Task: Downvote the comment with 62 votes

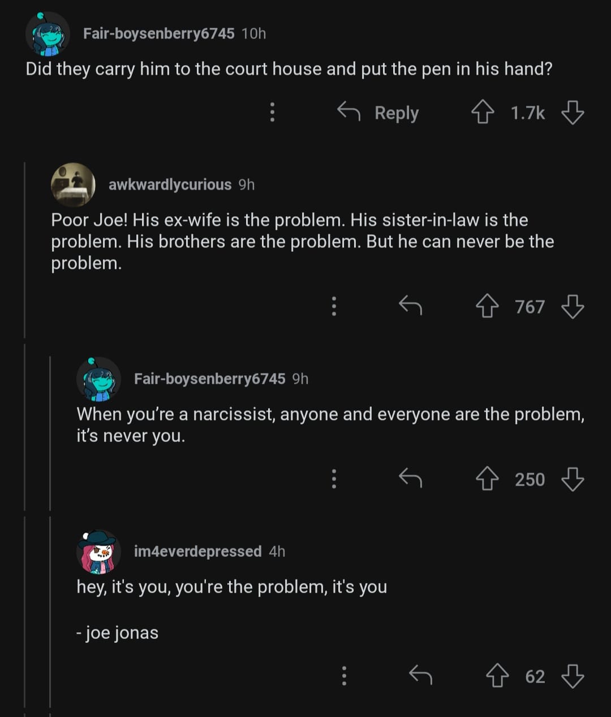Action: point(573,676)
